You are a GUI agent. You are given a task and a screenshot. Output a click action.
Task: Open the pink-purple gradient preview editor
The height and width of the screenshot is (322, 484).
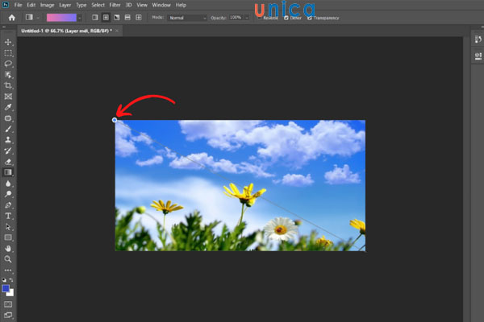pos(61,18)
